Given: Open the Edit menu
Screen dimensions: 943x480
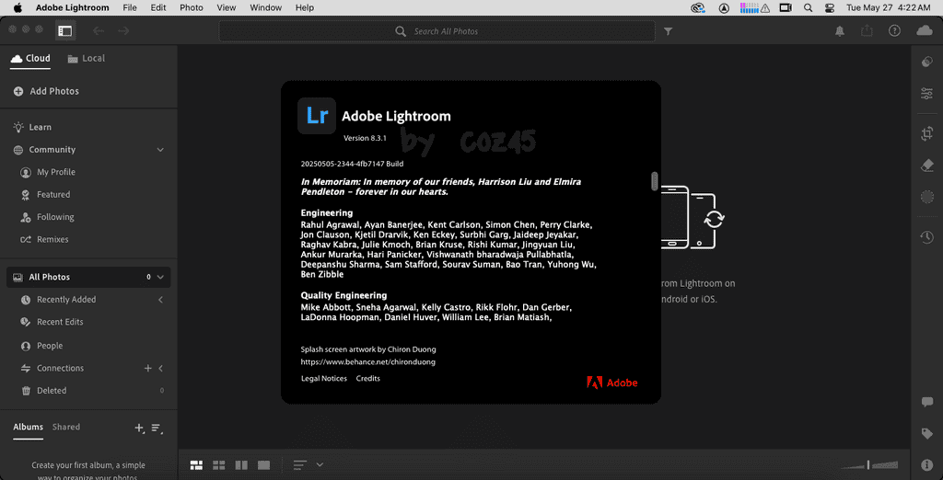Looking at the screenshot, I should (x=158, y=7).
